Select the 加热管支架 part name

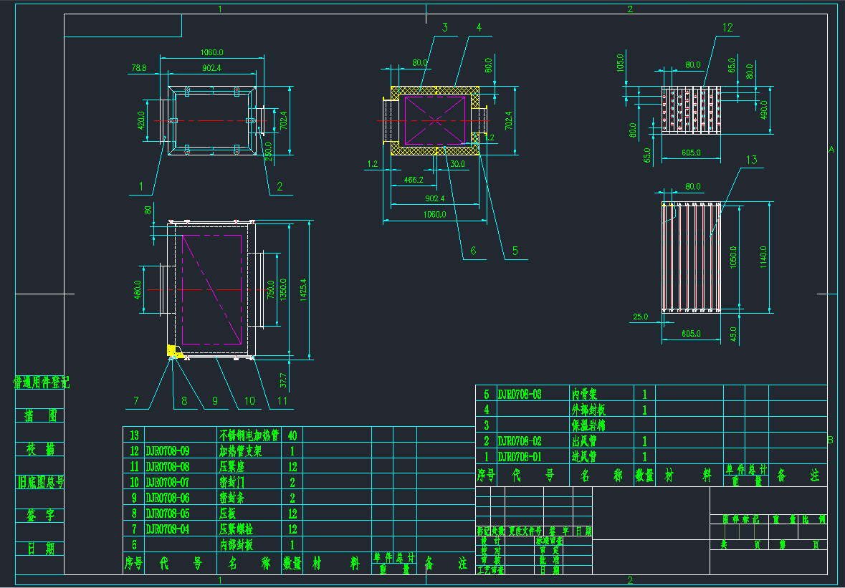pos(241,451)
